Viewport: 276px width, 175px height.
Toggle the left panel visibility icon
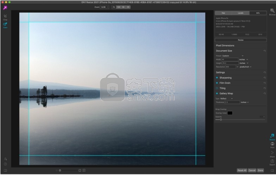tap(5, 170)
